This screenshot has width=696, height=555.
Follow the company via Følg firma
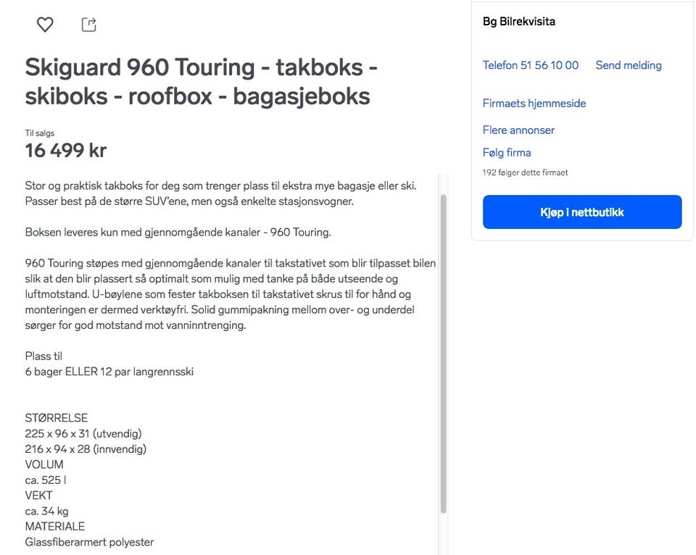[x=507, y=152]
